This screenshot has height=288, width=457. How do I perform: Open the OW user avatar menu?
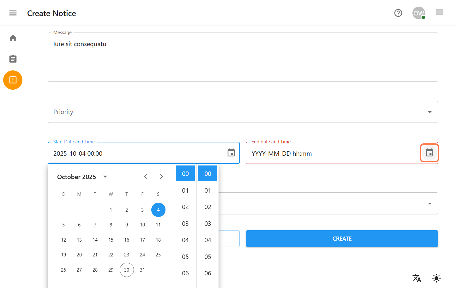tap(418, 13)
